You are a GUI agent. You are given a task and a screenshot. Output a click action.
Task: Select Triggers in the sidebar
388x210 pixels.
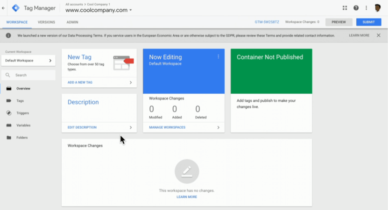point(22,113)
